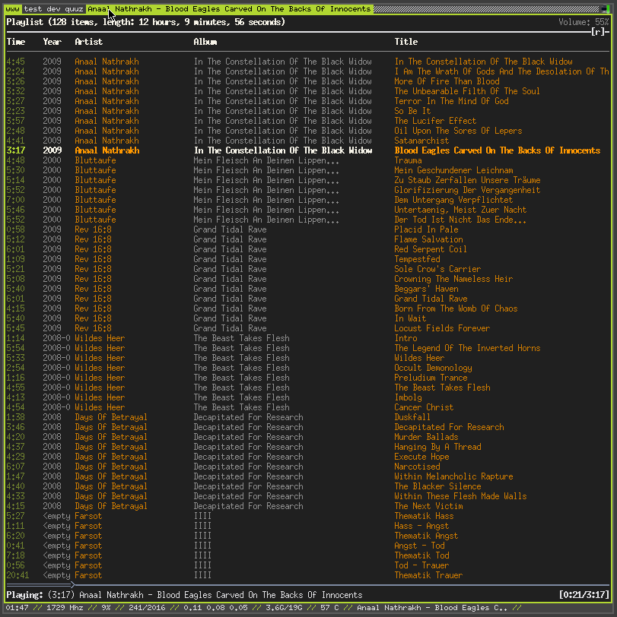Select track Sole Crow's Carrier
Image resolution: width=617 pixels, height=617 pixels.
point(437,269)
